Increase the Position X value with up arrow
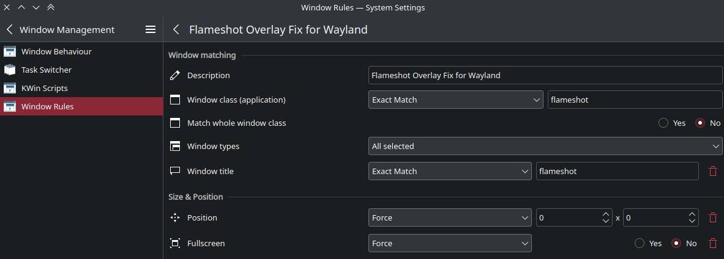Viewport: 724px width, 259px height. point(606,214)
